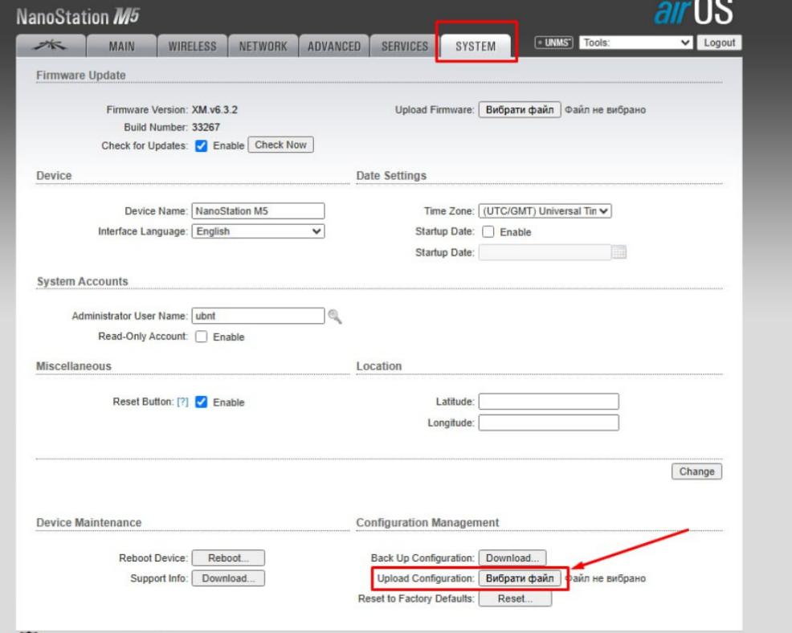The image size is (792, 633).
Task: Switch to the WIRELESS tab
Action: pos(193,47)
